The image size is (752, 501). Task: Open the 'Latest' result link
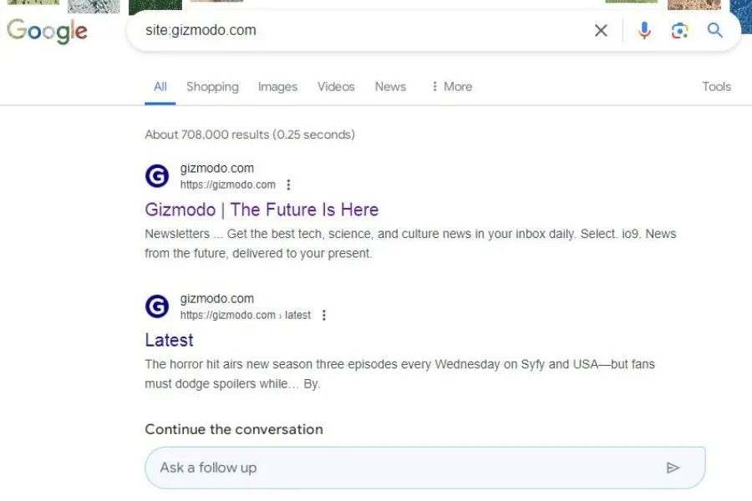click(169, 340)
